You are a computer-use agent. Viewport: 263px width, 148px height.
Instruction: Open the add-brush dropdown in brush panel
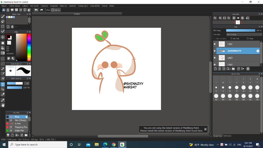[x=18, y=135]
